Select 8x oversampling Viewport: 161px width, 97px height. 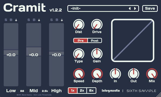(91, 91)
